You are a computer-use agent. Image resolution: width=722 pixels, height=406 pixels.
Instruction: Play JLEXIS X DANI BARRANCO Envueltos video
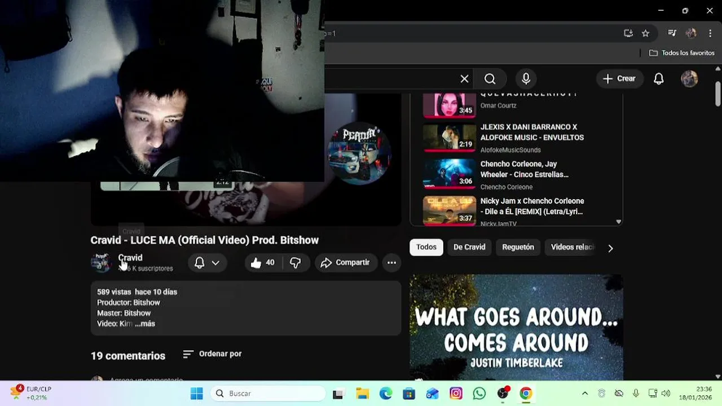(450, 138)
